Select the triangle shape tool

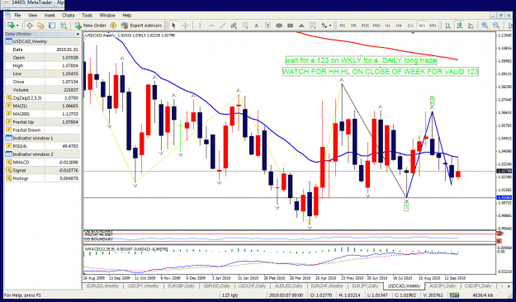pos(301,26)
